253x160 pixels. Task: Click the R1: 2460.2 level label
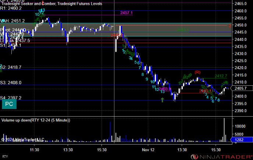pos(11,8)
